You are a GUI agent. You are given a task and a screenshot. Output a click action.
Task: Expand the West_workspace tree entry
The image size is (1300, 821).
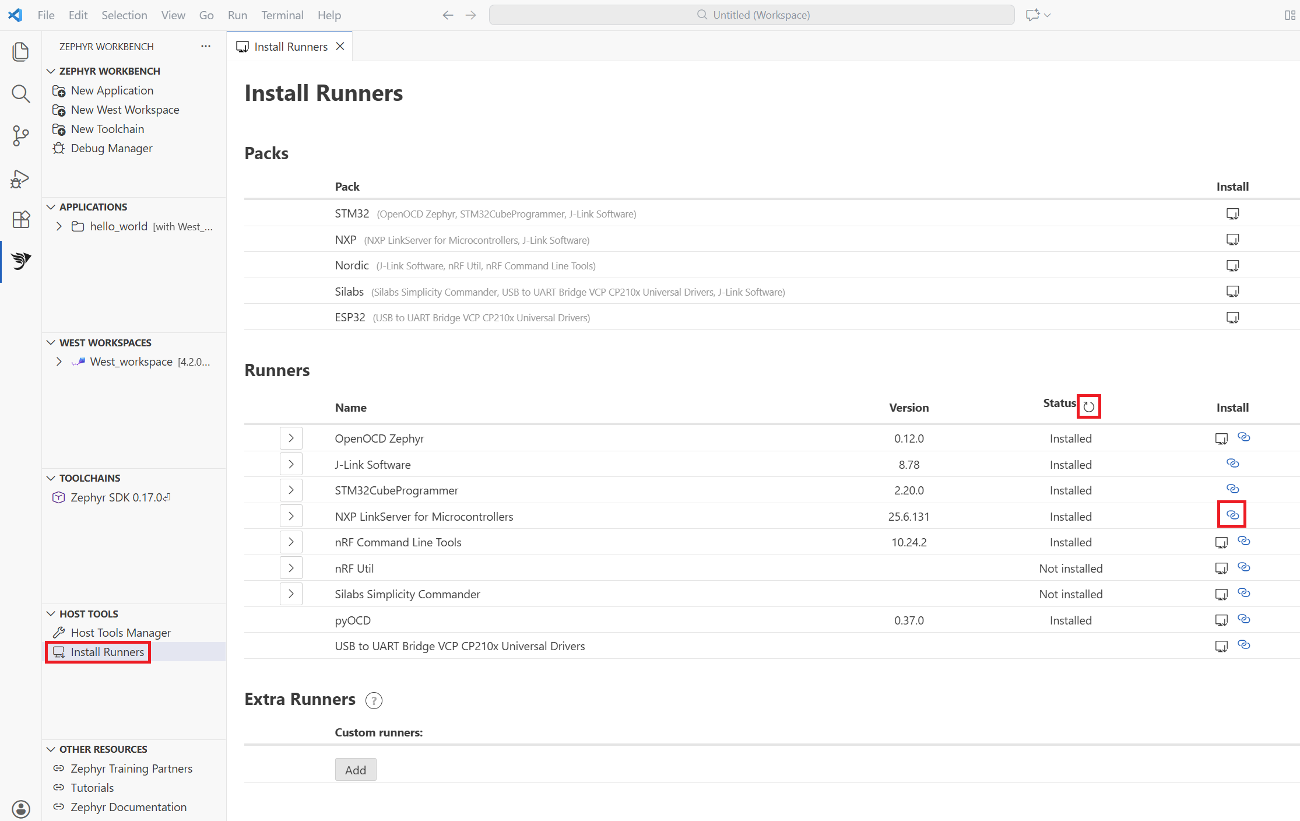(58, 362)
